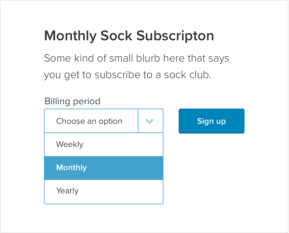Screen dimensions: 289x233
Task: Click the sock club blurb text
Action: point(136,66)
